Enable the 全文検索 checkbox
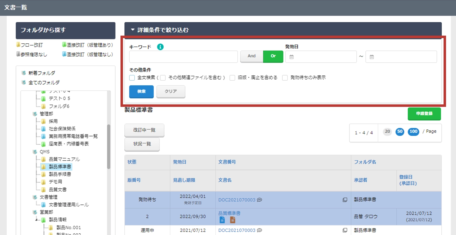The image size is (456, 235). (x=132, y=78)
